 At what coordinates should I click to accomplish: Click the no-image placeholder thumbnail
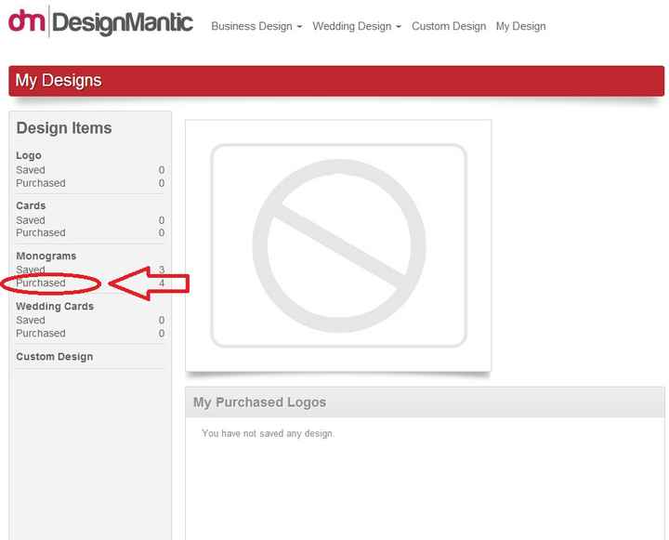[x=338, y=245]
